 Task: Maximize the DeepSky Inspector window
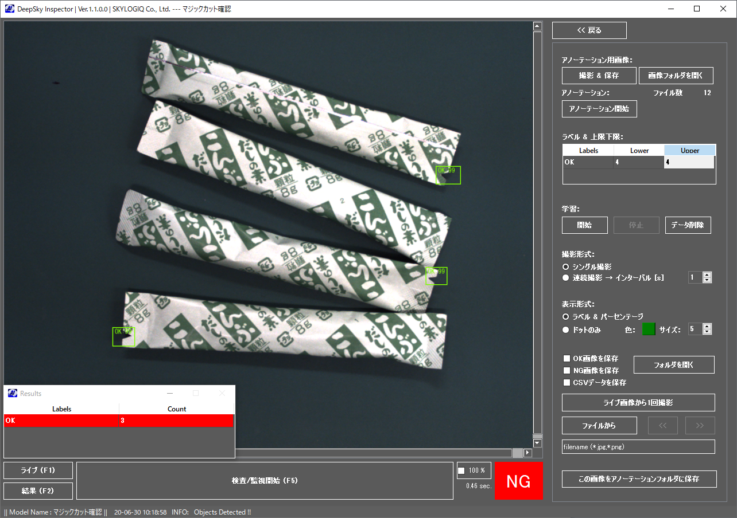[x=697, y=9]
